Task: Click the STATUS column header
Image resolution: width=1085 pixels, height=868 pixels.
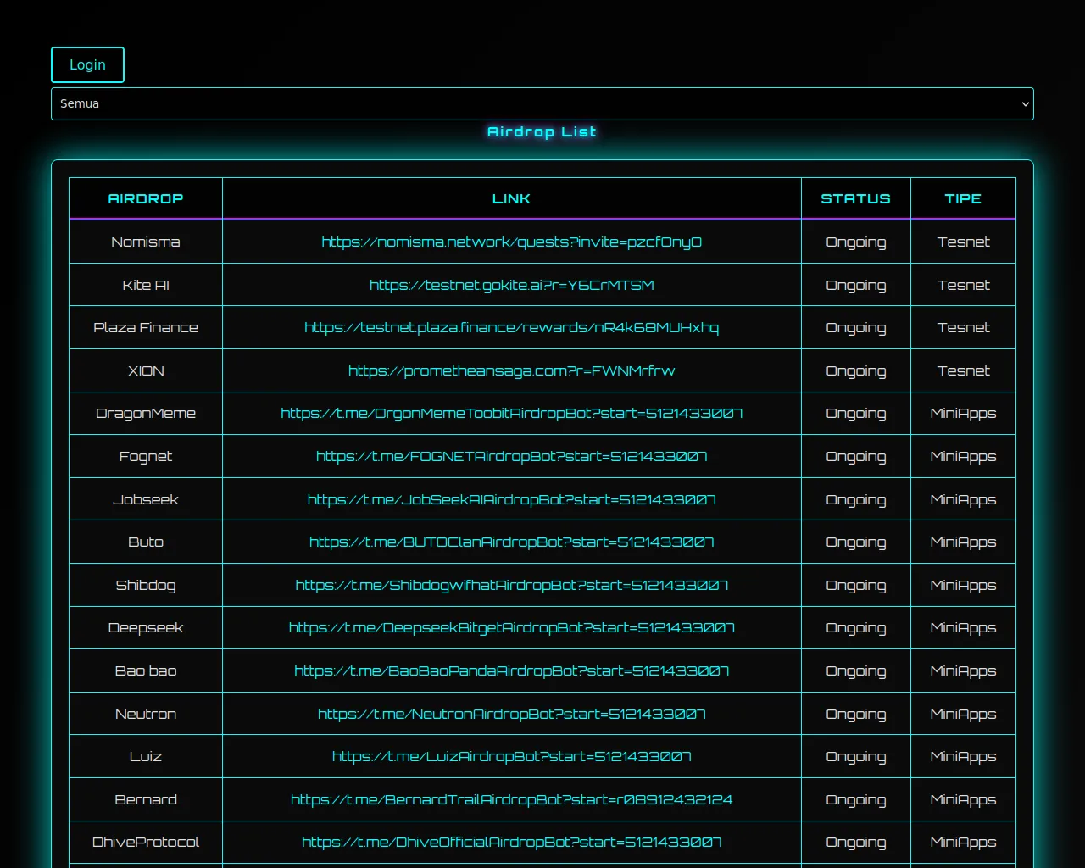Action: pyautogui.click(x=856, y=199)
